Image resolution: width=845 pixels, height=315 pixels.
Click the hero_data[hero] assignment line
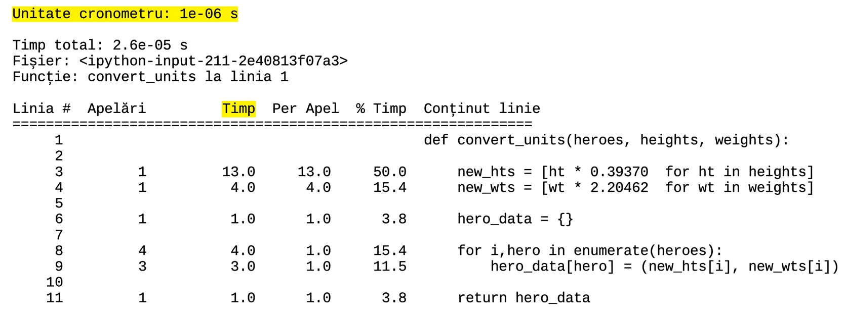664,267
